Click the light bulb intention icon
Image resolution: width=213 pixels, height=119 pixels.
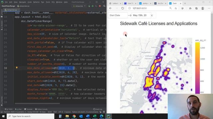click(17, 68)
